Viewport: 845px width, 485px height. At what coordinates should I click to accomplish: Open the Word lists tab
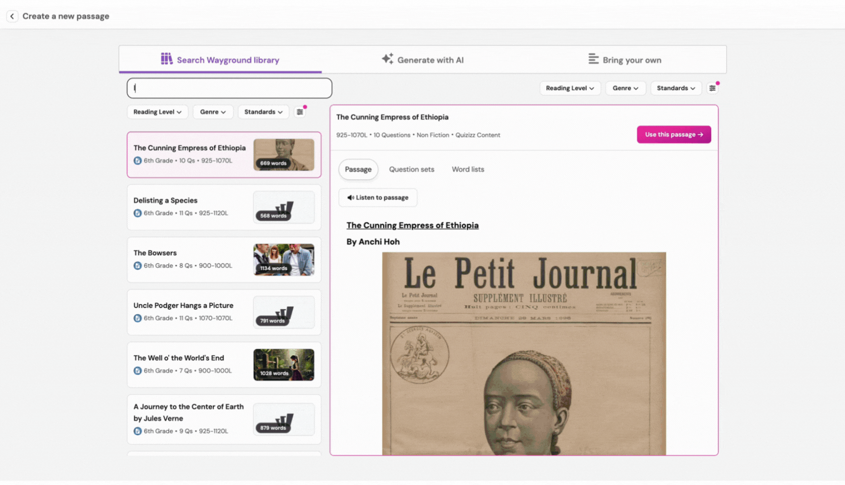pos(467,169)
